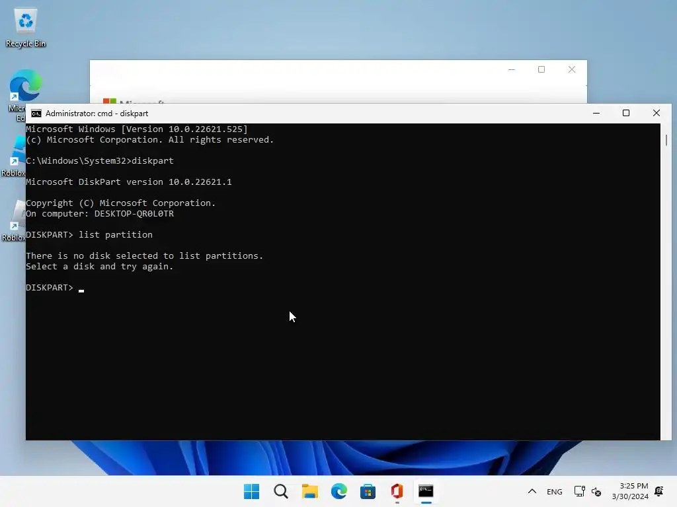
Task: Open the muted volume tray icon
Action: pos(596,491)
